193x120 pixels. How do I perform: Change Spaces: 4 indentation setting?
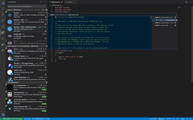point(161,119)
